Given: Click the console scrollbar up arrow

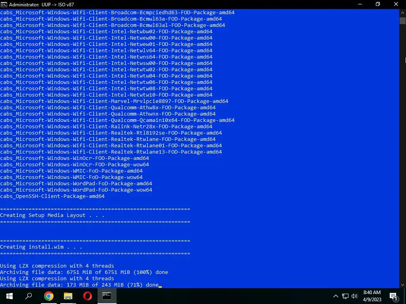Looking at the screenshot, I should point(402,12).
